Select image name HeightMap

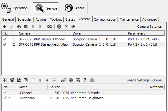coord(27,98)
